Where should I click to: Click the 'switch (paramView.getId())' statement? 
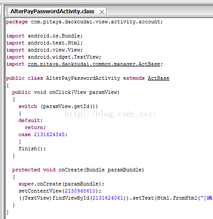58,106
